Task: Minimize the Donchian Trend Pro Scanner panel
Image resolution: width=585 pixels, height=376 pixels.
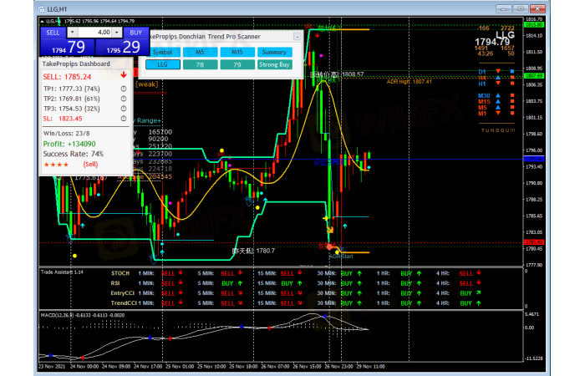Action: 297,38
